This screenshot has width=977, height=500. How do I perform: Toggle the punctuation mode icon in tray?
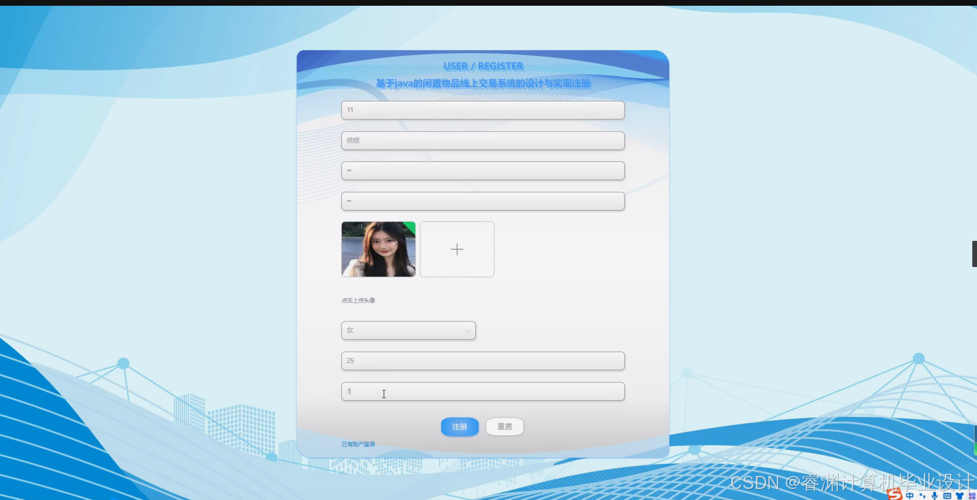[x=924, y=496]
